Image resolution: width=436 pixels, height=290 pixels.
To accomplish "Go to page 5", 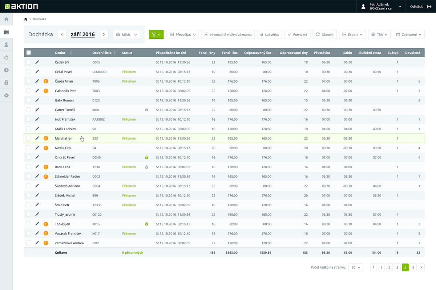I will click(x=413, y=268).
